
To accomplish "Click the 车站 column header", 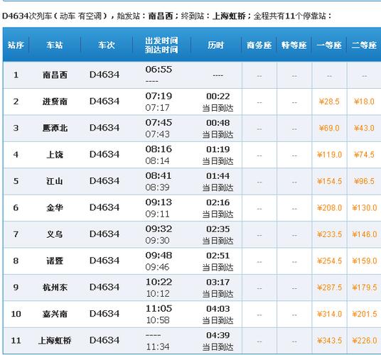I will click(55, 45).
